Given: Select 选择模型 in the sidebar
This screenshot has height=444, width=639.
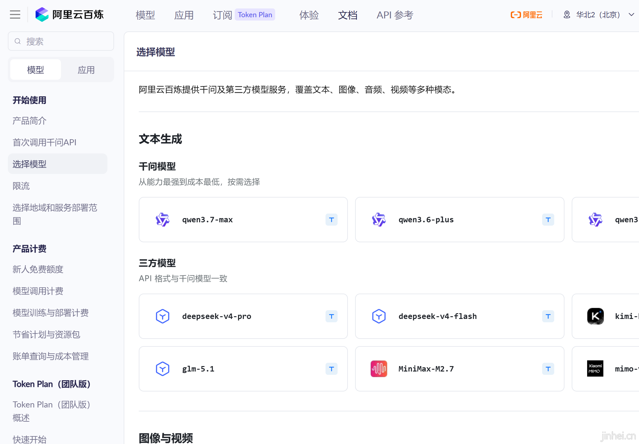Looking at the screenshot, I should click(x=58, y=164).
